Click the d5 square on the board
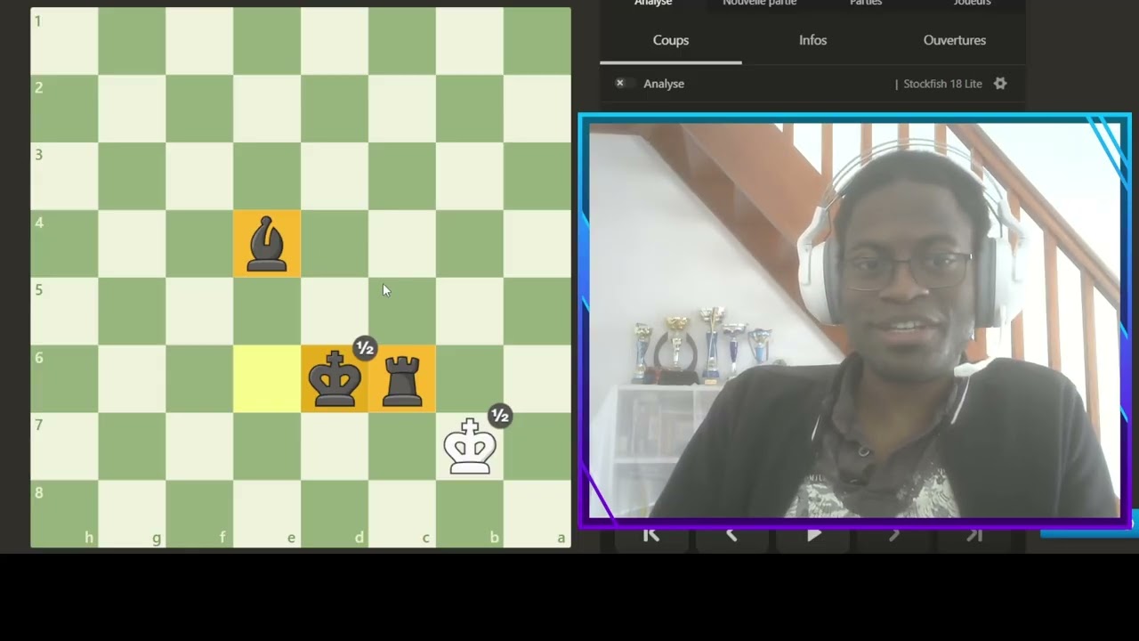Viewport: 1139px width, 641px height. [335, 312]
